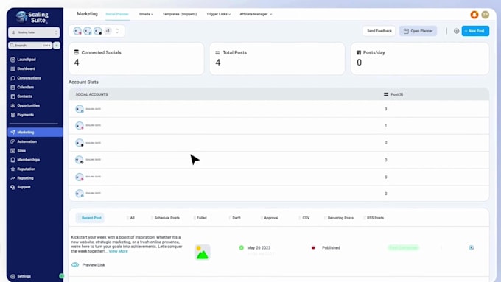
Task: Expand the Affiliate Manager dropdown
Action: point(256,14)
